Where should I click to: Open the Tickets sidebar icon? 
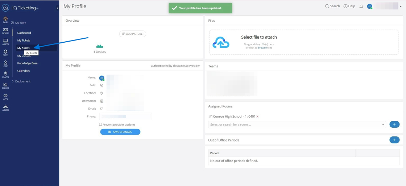pyautogui.click(x=5, y=31)
